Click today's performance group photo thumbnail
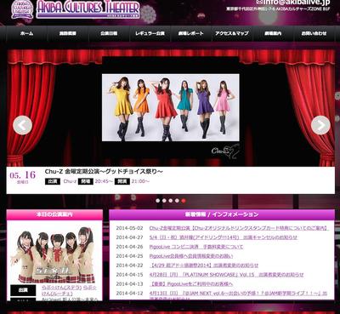340x314 pixels. coord(54,254)
